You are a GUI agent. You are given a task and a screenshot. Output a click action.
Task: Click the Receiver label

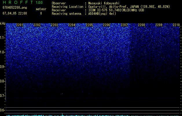coord(59,10)
